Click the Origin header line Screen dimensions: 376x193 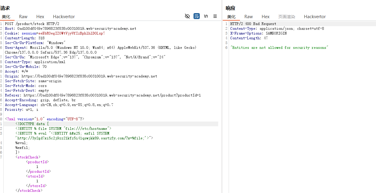81,76
